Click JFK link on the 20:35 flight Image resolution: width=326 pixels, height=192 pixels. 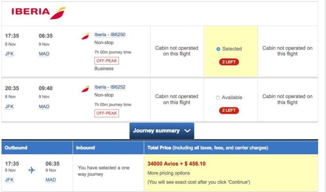click(10, 107)
